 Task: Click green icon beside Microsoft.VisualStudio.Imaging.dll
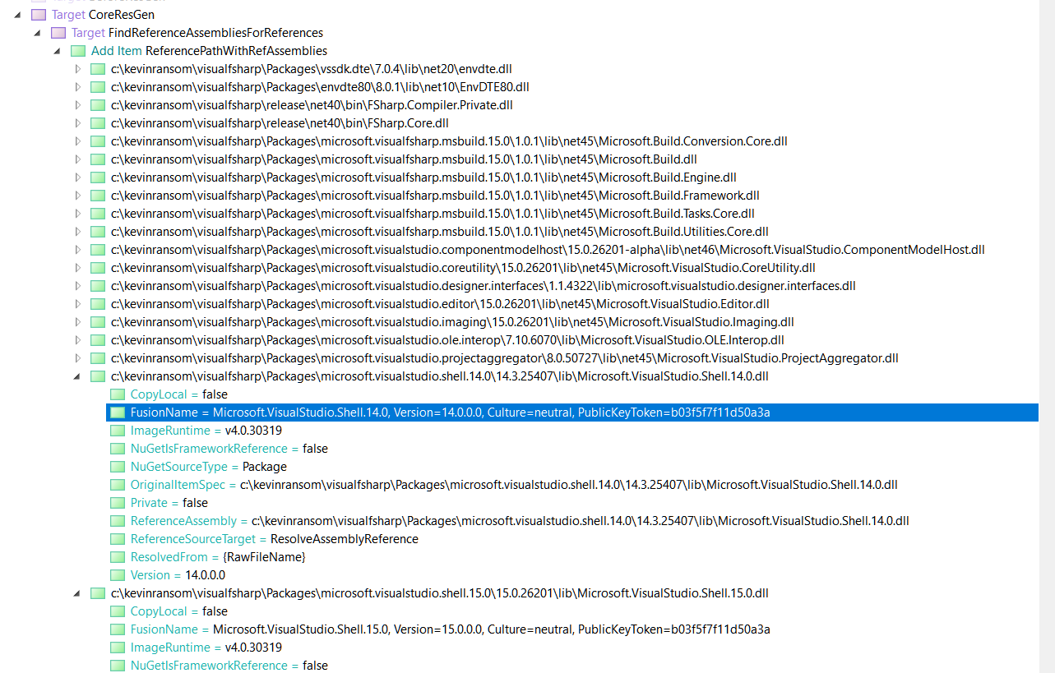pyautogui.click(x=97, y=322)
